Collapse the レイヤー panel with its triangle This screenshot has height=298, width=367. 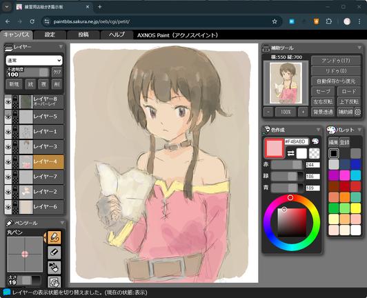pos(61,47)
